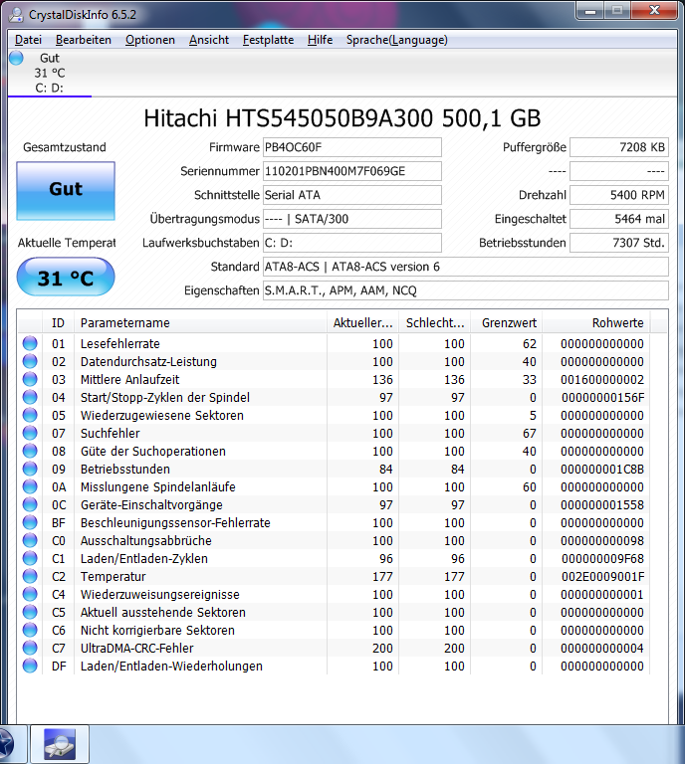Click the CrystalDiskInfo title bar icon
685x764 pixels.
16,15
